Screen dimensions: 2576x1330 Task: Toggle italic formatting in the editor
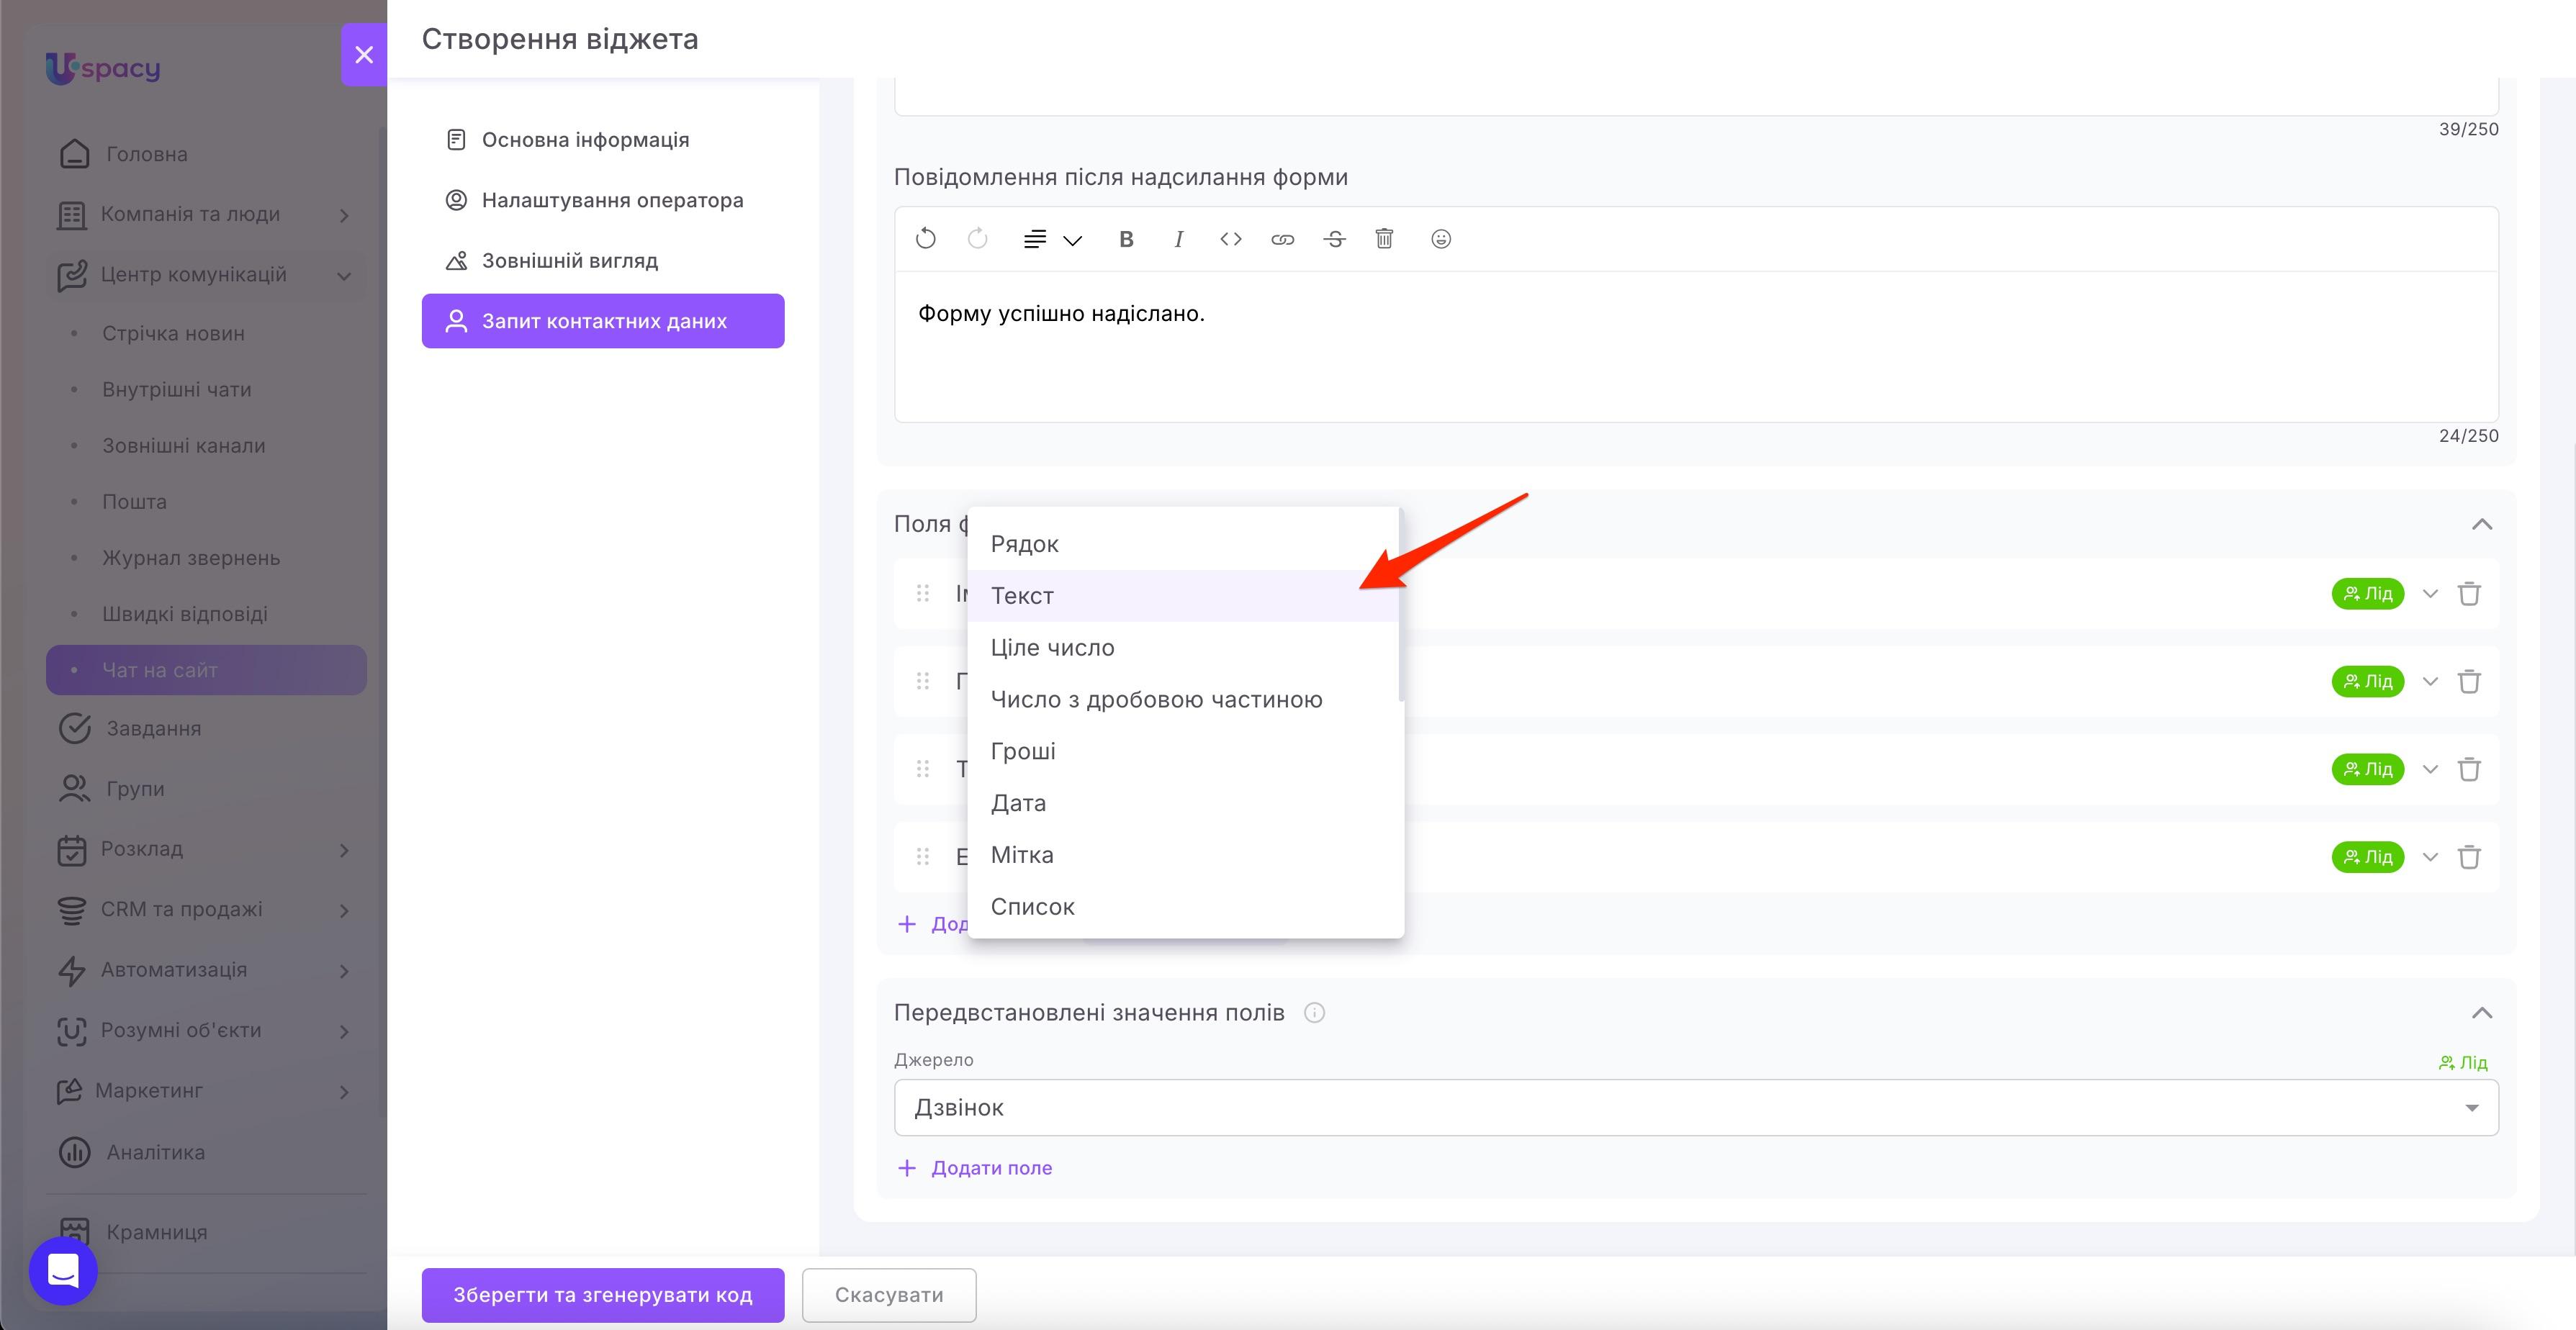point(1179,239)
